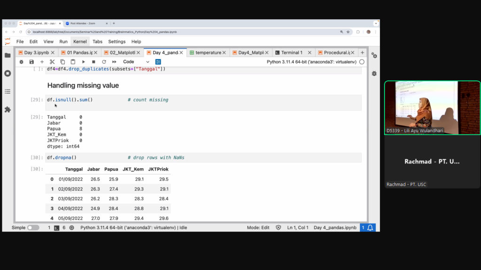The width and height of the screenshot is (481, 270).
Task: Run the selected cell with play button
Action: point(84,62)
